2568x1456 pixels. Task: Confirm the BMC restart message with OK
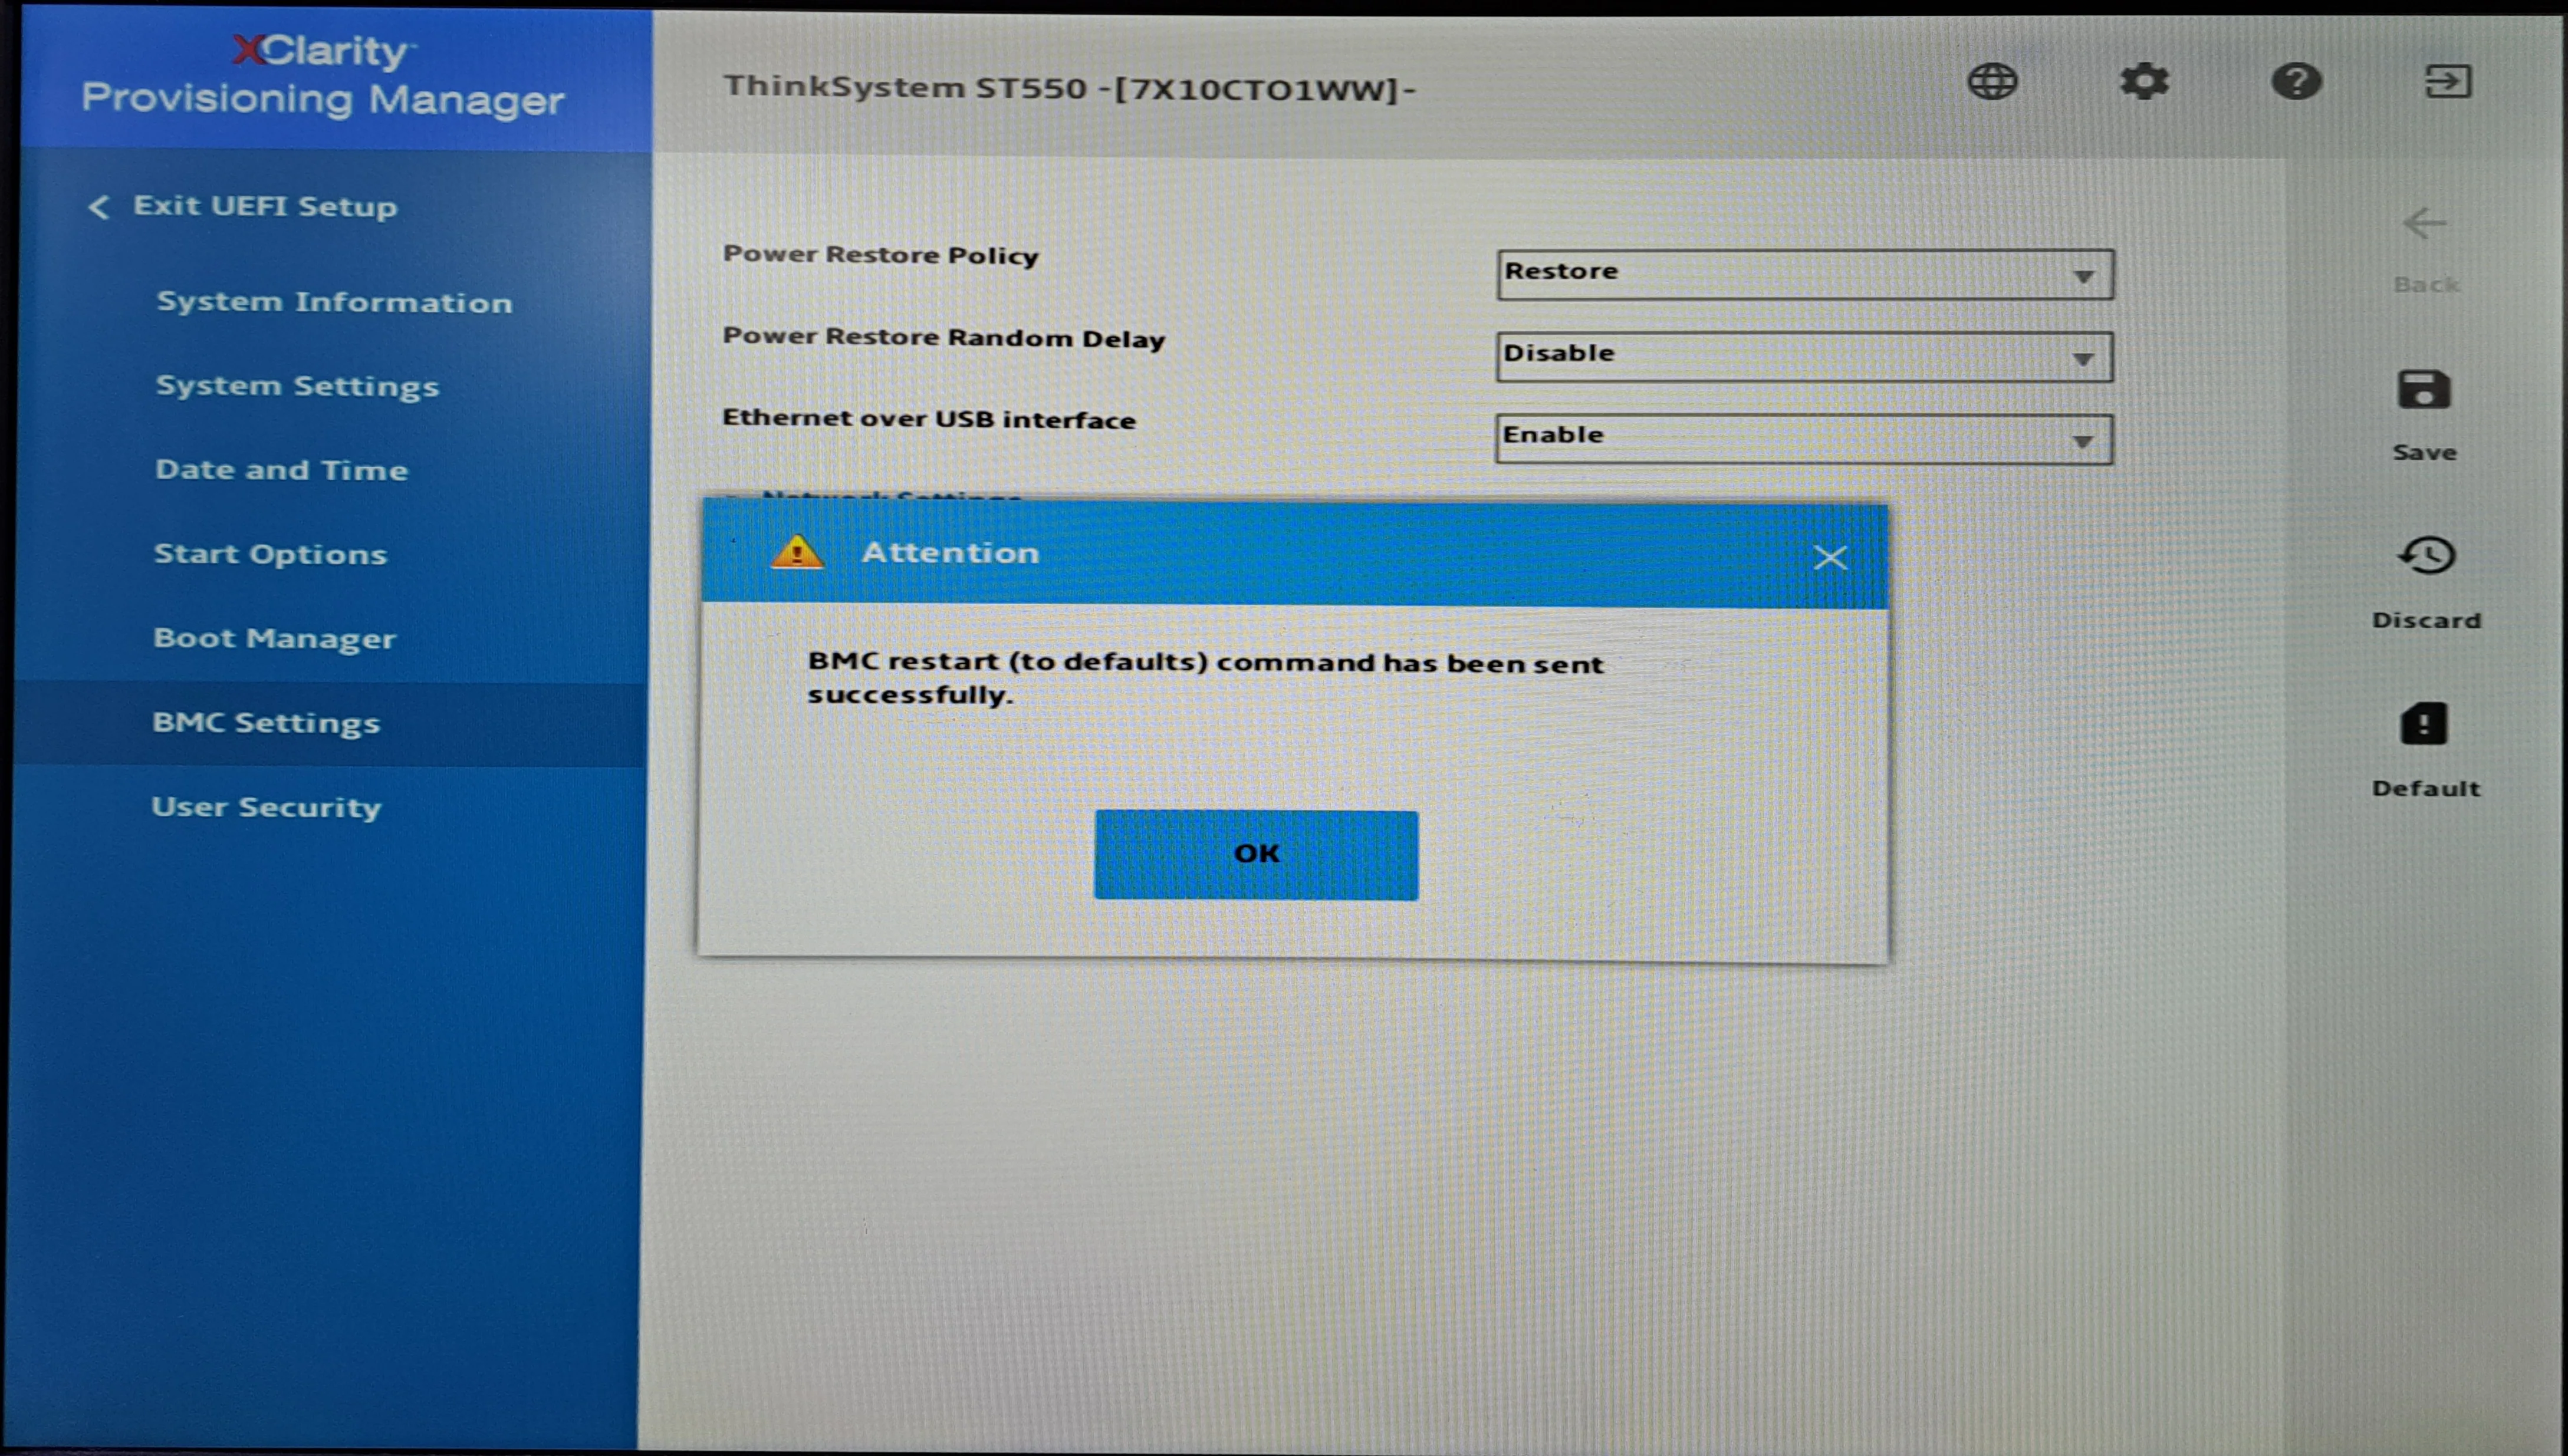(1256, 855)
